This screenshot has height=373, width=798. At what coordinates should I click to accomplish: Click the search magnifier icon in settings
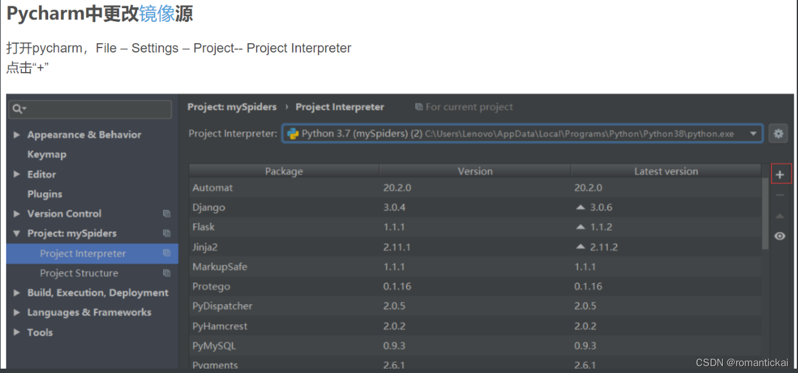(18, 109)
